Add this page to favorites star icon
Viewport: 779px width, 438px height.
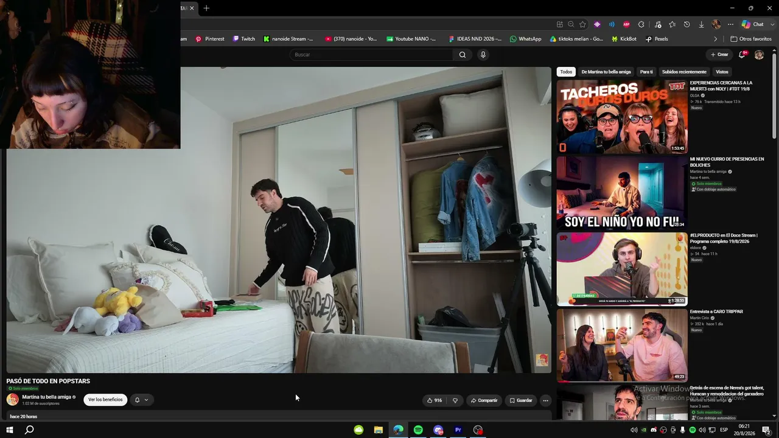point(582,24)
